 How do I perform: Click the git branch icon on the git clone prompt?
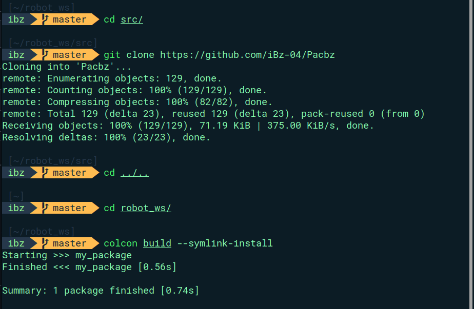pyautogui.click(x=45, y=55)
